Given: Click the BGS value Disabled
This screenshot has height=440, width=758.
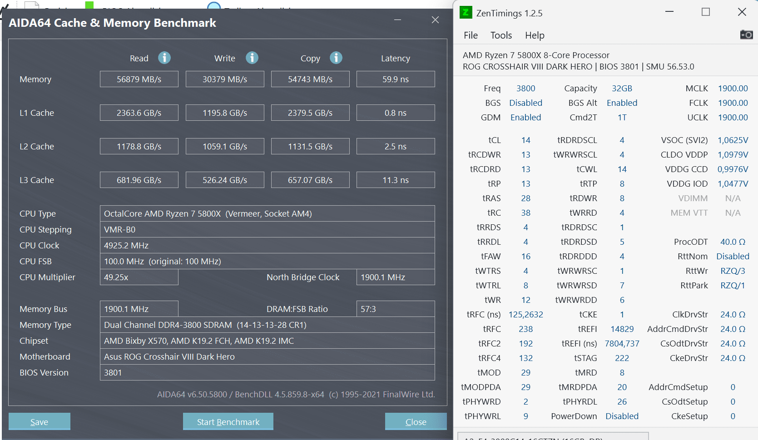Looking at the screenshot, I should pyautogui.click(x=526, y=103).
